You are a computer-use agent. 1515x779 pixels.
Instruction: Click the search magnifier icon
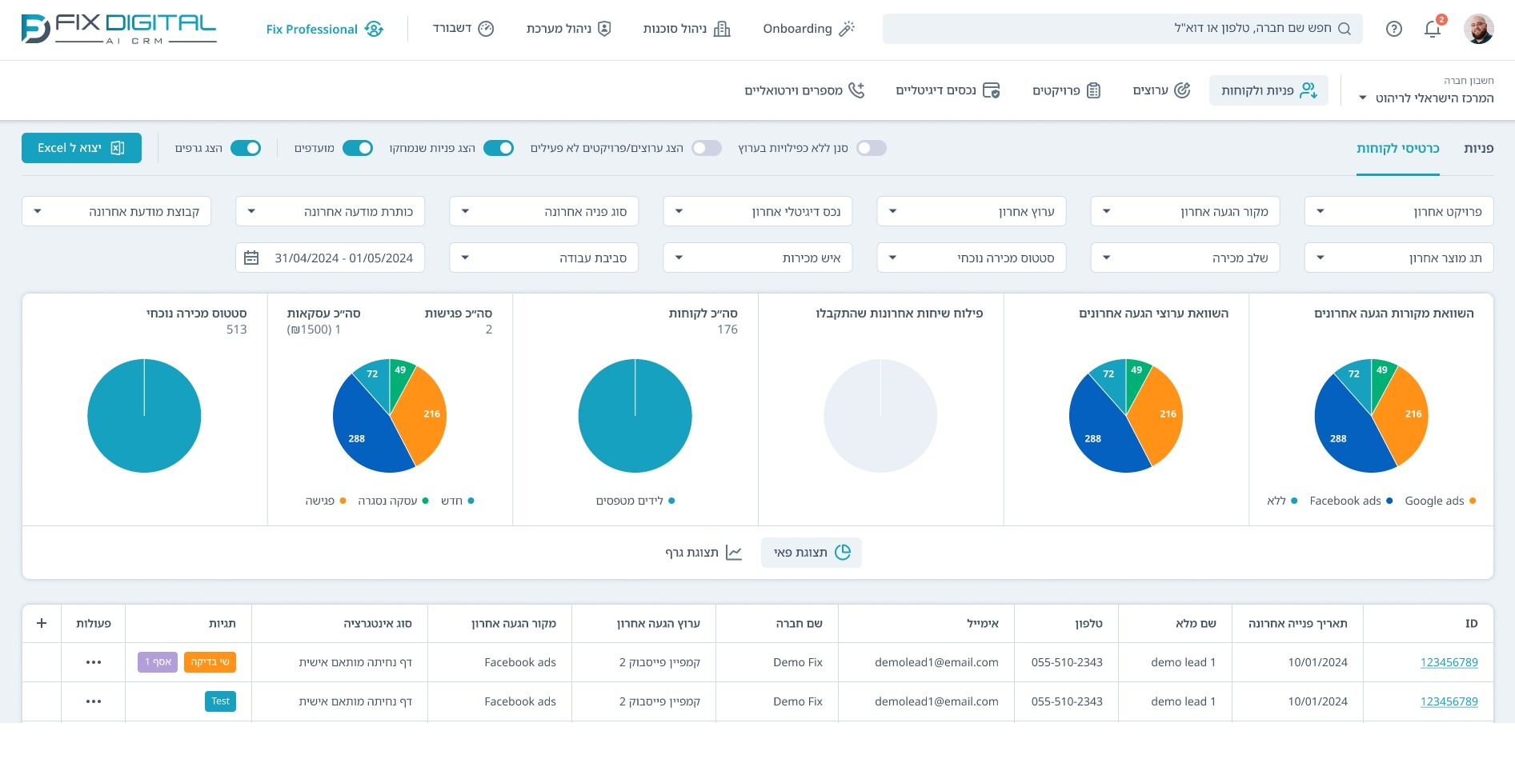[x=1345, y=29]
